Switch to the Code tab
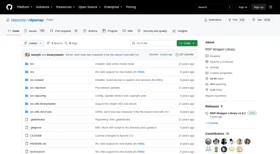 click(x=14, y=31)
